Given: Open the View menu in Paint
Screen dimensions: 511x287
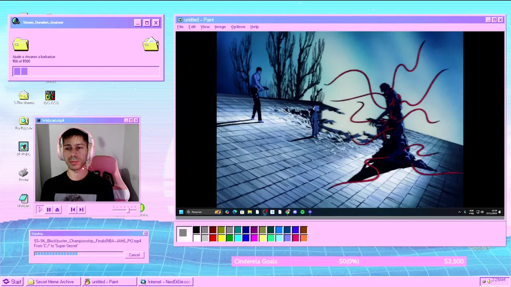Looking at the screenshot, I should pos(205,27).
